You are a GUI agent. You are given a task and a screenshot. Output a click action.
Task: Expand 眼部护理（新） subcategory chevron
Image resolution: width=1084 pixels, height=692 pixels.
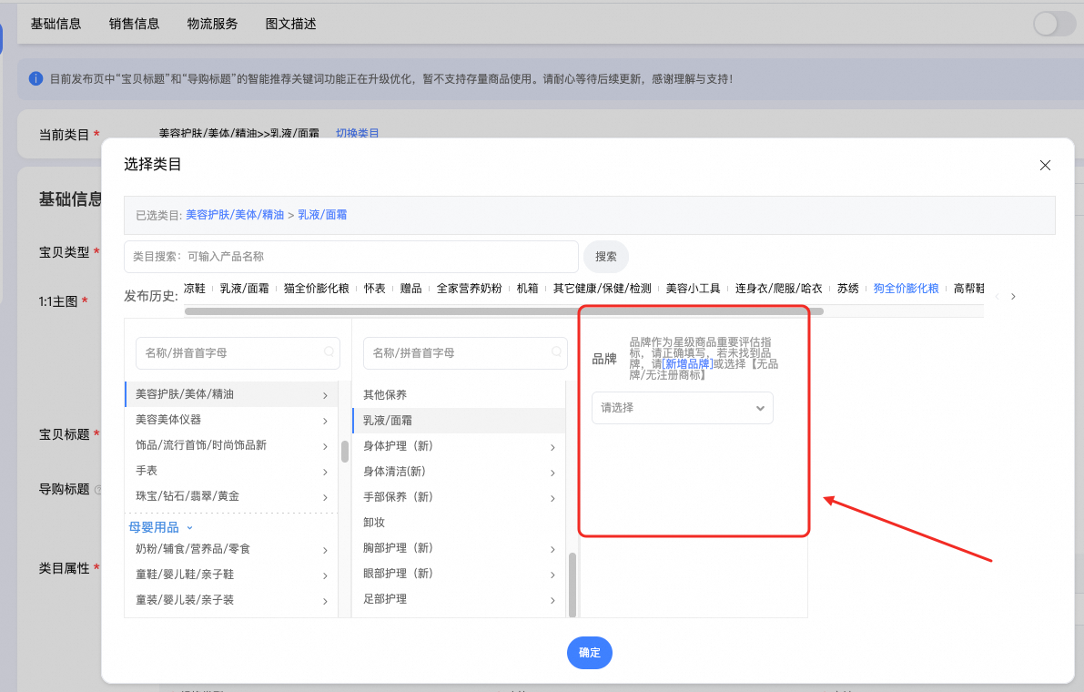pos(552,575)
